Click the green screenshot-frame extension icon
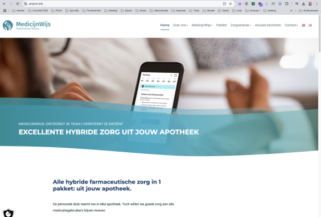The height and width of the screenshot is (217, 321). (x=273, y=3)
